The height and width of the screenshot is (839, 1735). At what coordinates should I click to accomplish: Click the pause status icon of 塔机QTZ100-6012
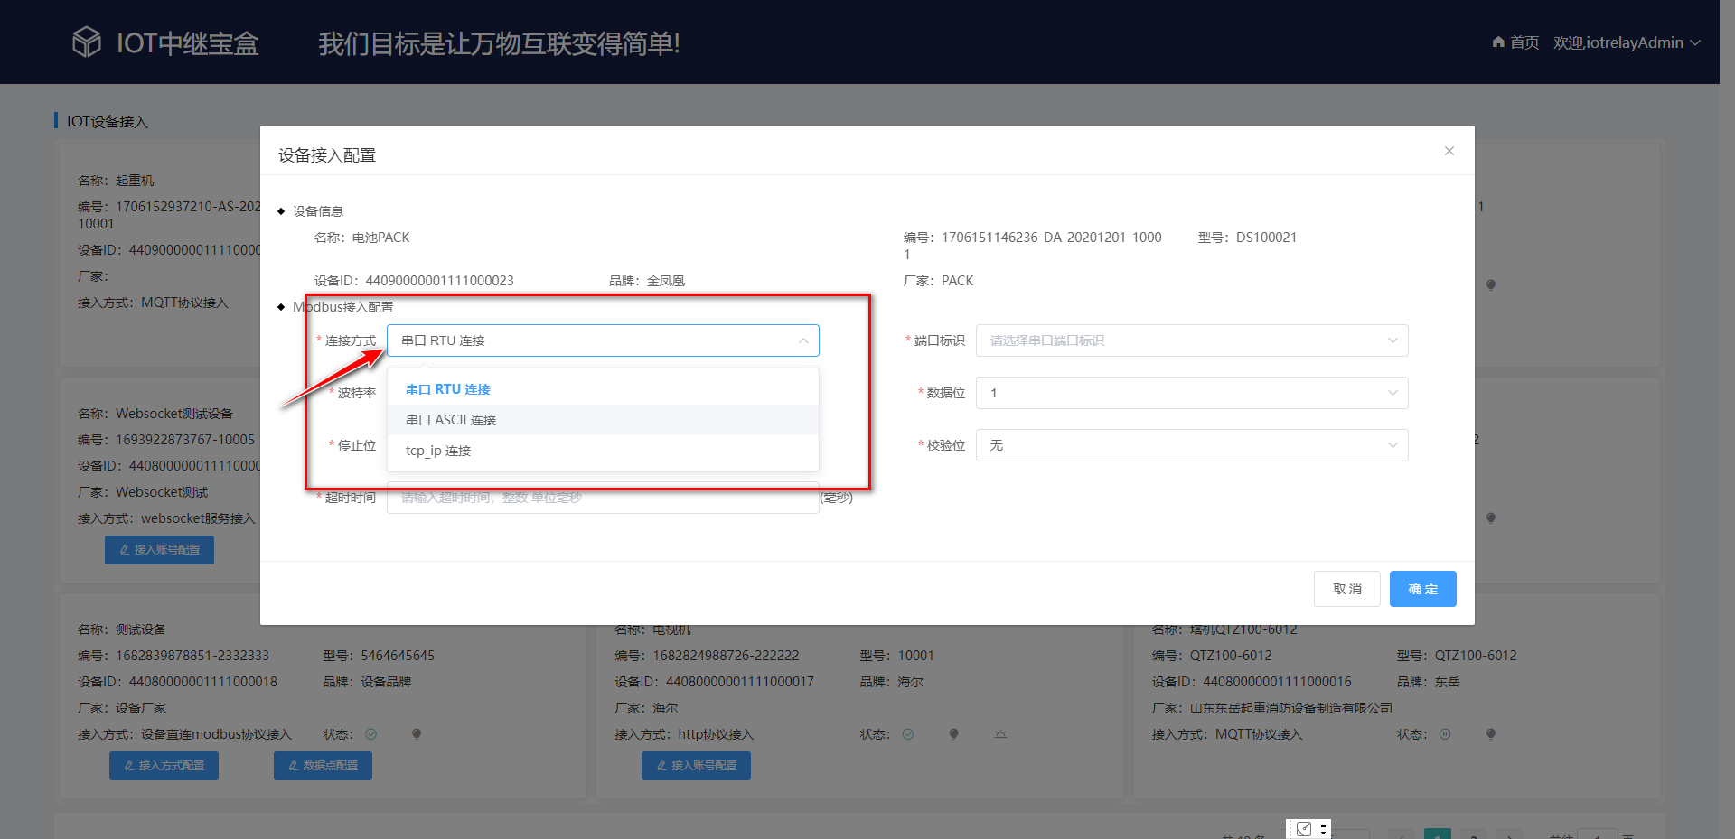pos(1444,734)
